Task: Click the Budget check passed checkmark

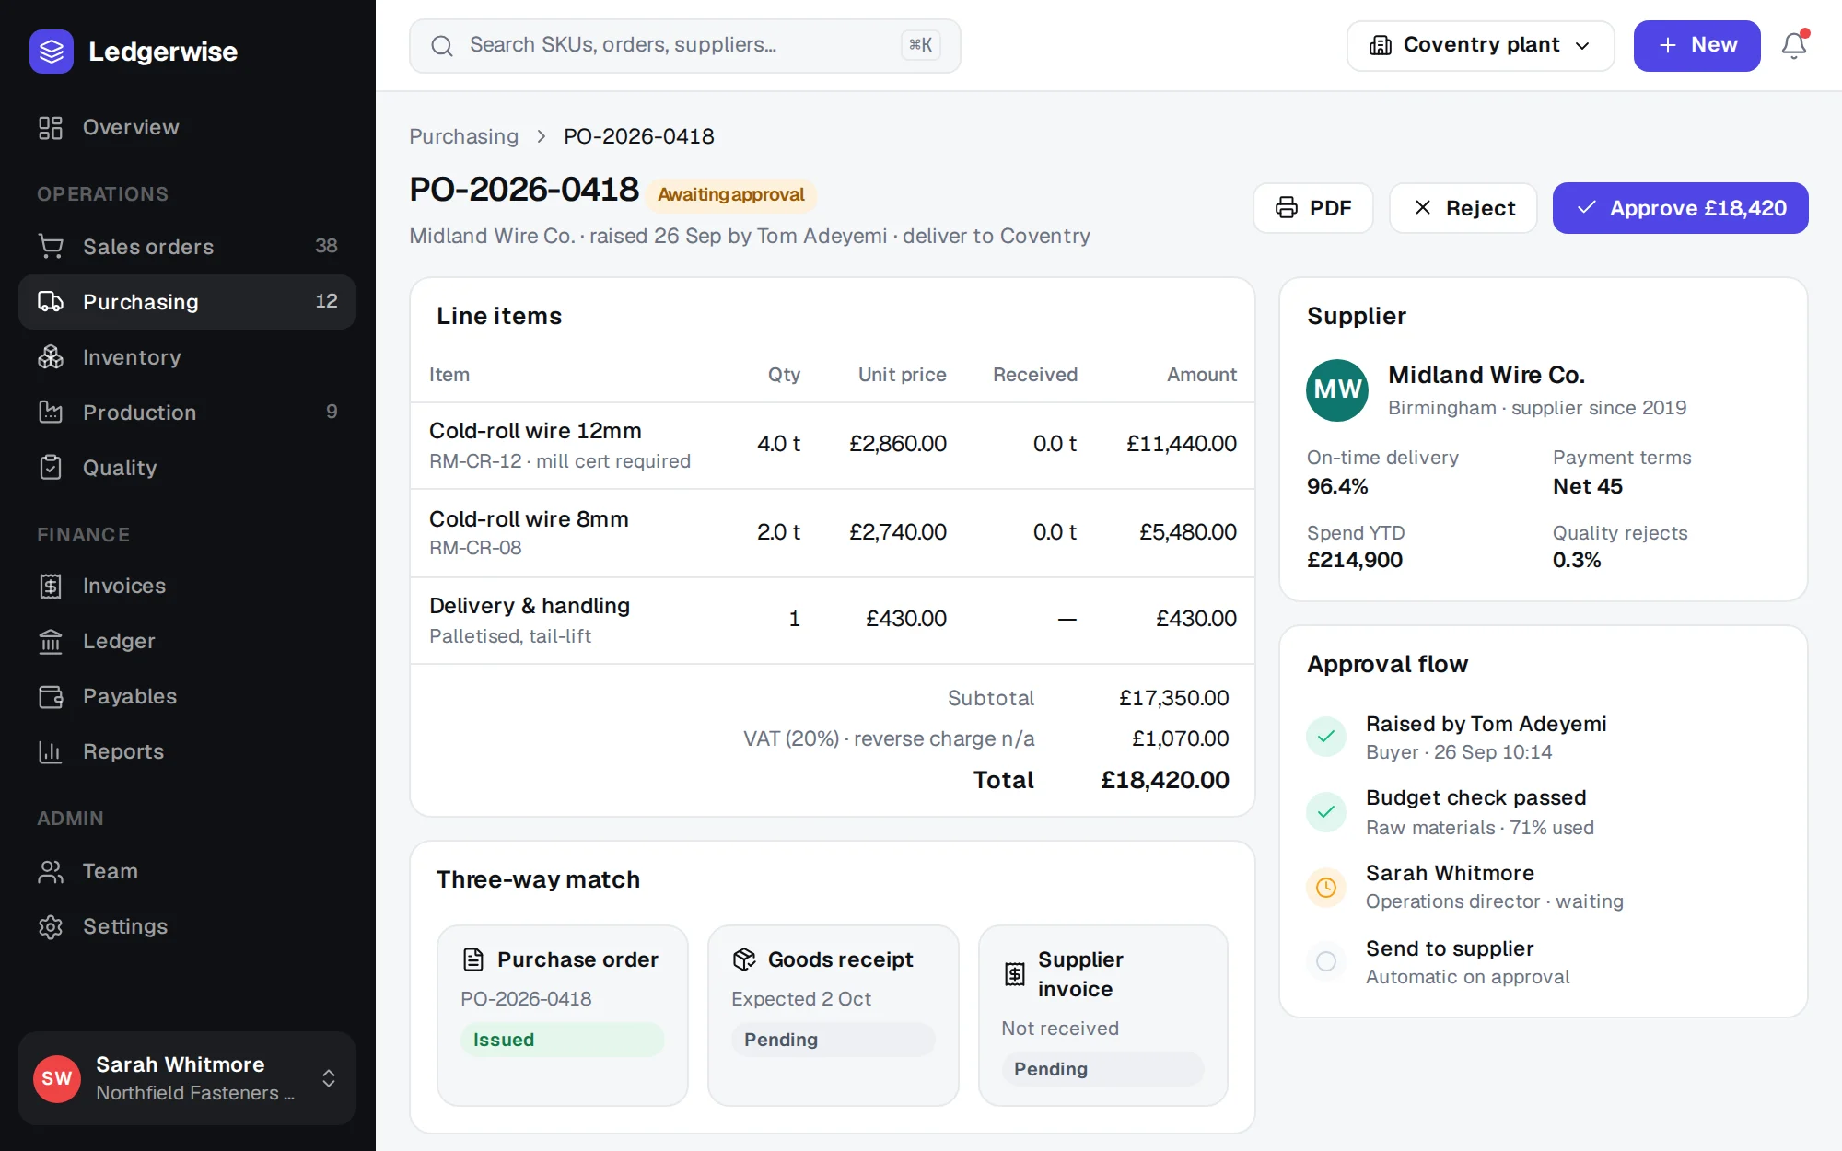Action: (1326, 812)
